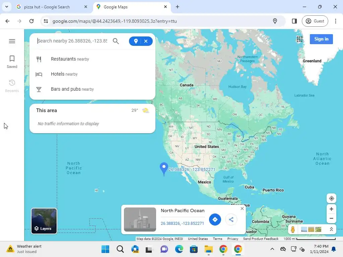Click United States footer link
The width and height of the screenshot is (343, 257).
[x=198, y=239]
